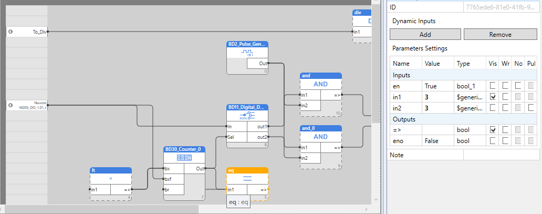The image size is (542, 214).
Task: Select the AND symbol in the 'and' block
Action: [x=320, y=84]
